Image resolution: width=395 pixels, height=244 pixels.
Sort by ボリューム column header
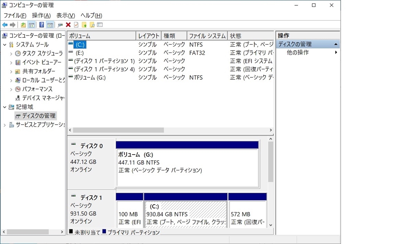[101, 36]
